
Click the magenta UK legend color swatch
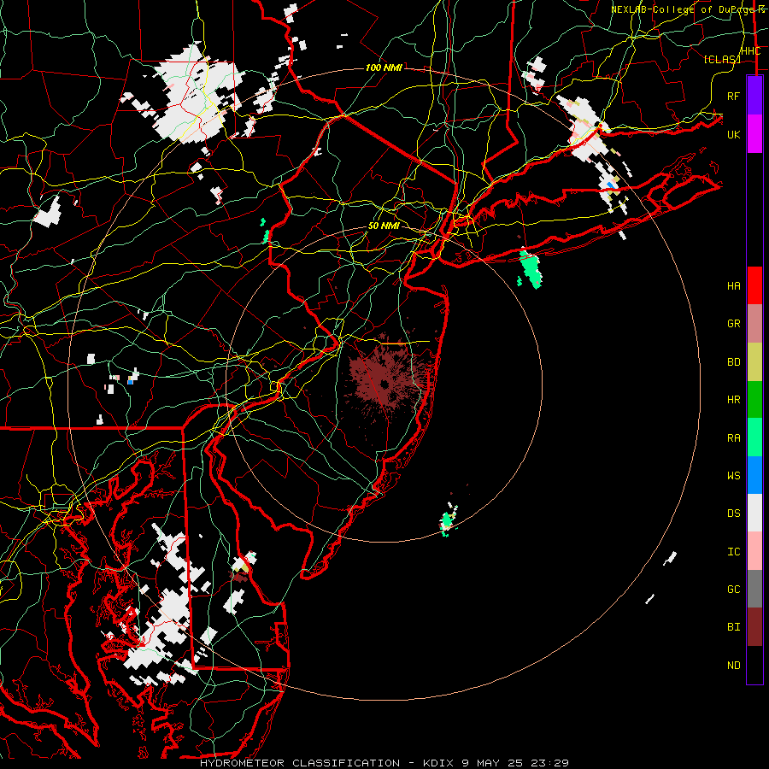(754, 134)
